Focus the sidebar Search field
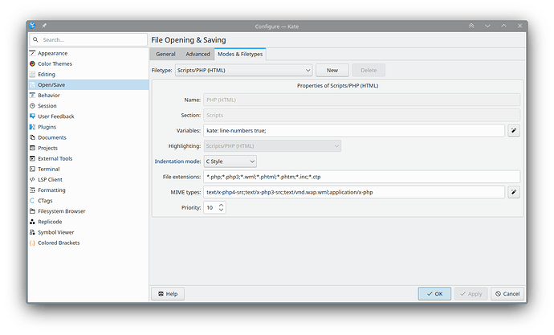554x335 pixels. [88, 40]
